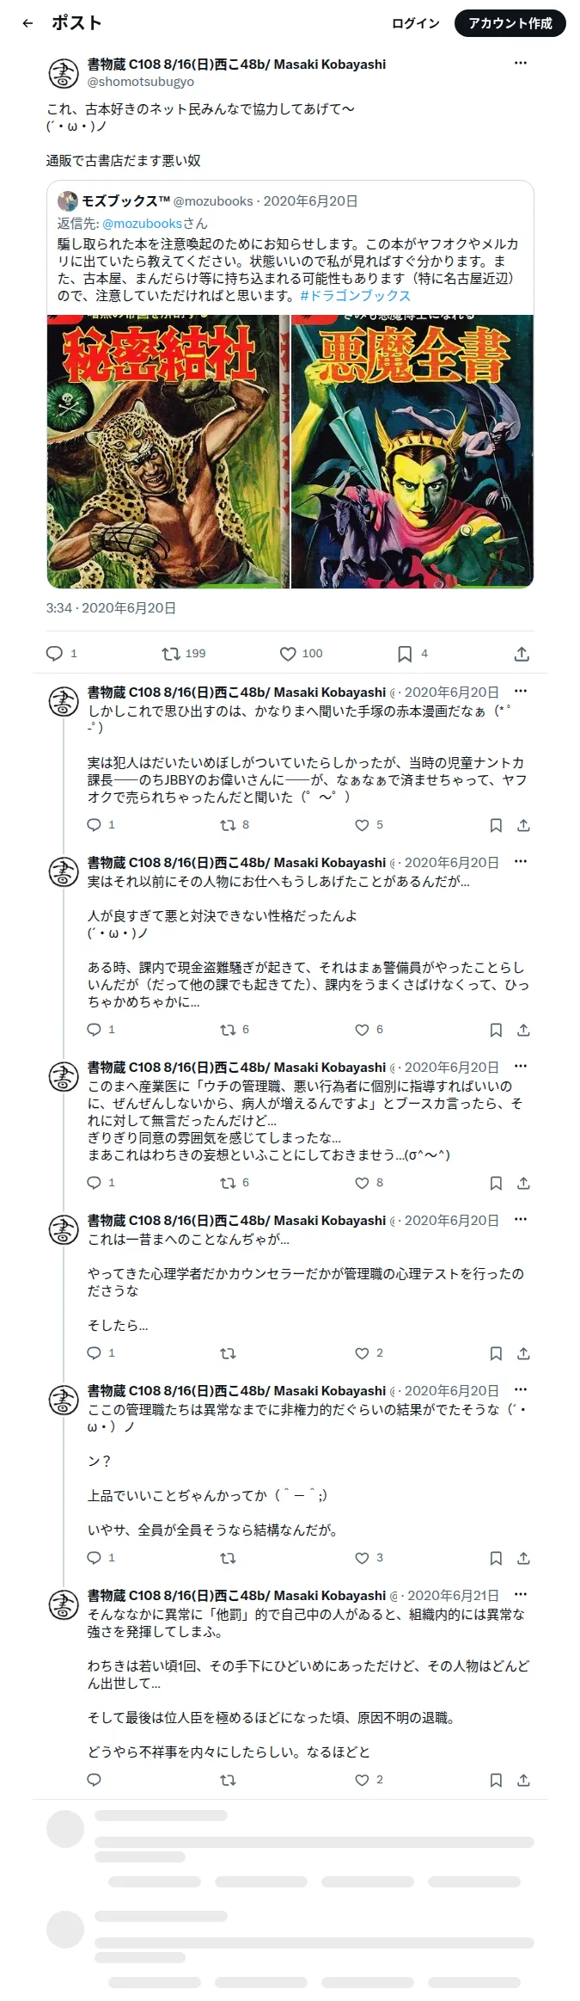
Task: Open the @shomotsubugyo profile avatar at the top
Action: pos(63,72)
